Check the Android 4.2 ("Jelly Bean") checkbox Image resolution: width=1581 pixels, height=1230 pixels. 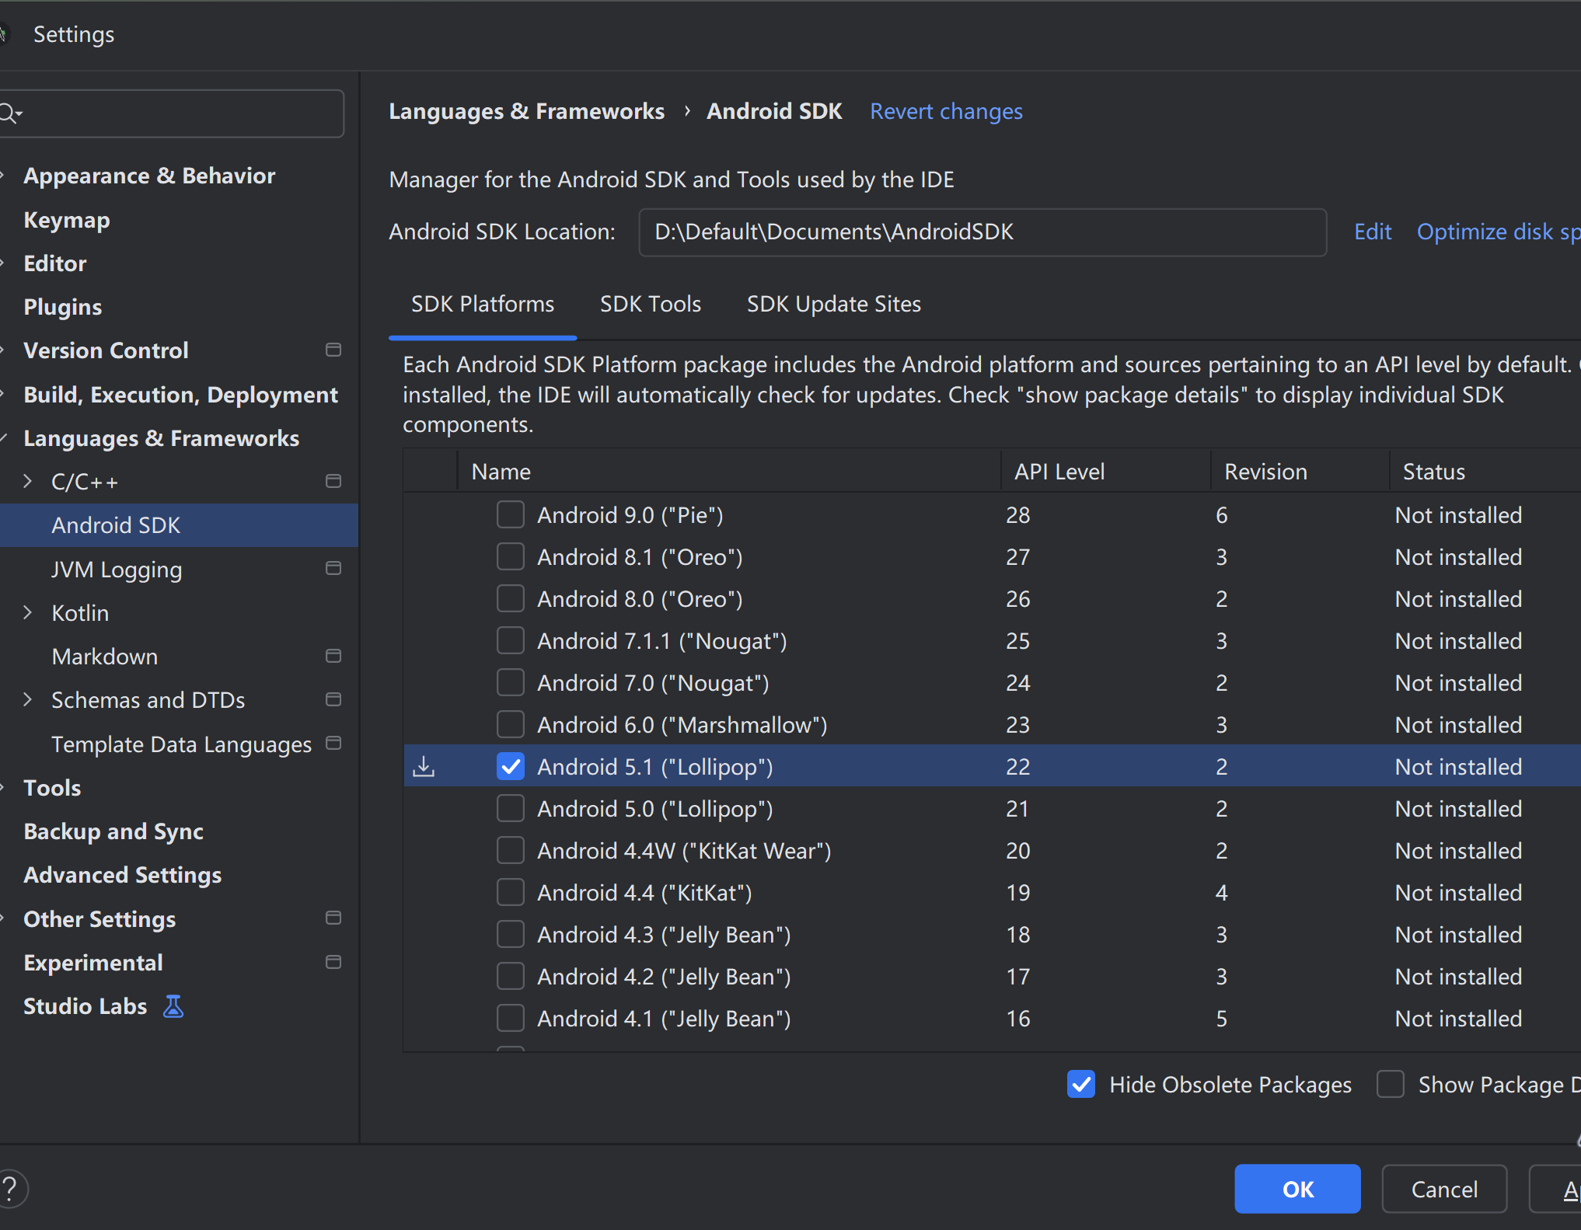[x=511, y=976]
